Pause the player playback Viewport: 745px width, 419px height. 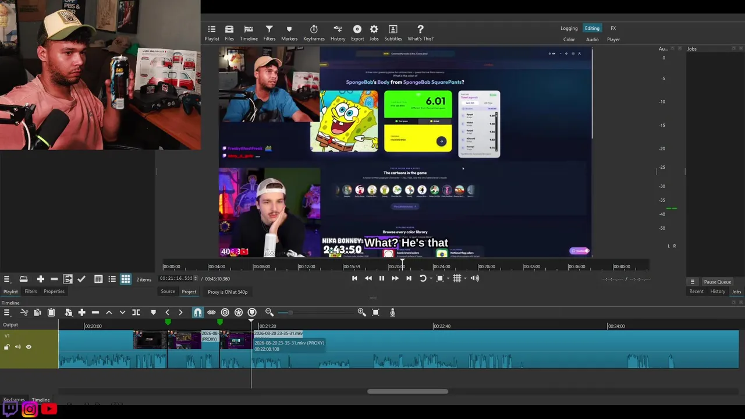tap(382, 278)
